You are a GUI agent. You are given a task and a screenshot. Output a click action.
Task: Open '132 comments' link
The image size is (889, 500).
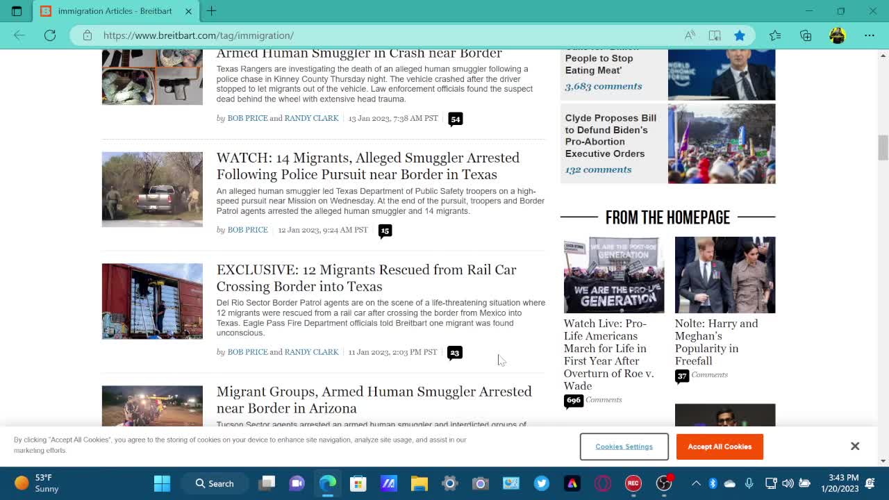pos(598,169)
